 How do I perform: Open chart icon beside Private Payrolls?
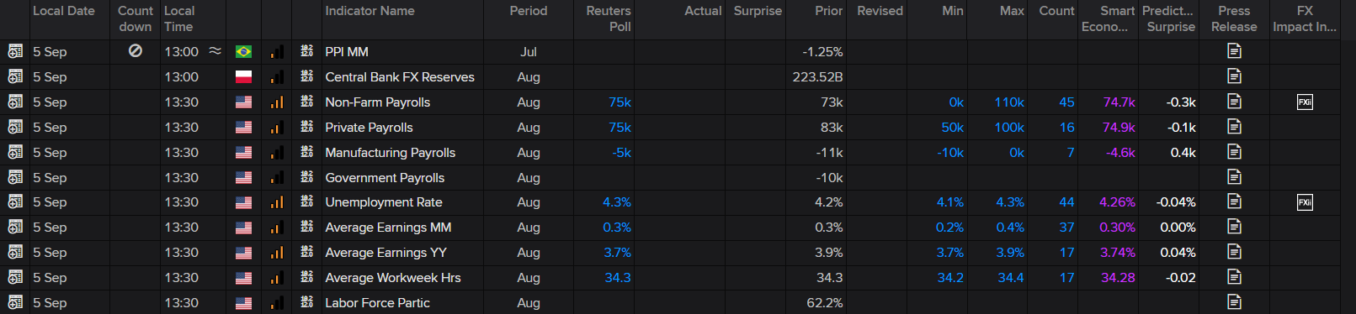click(x=307, y=127)
